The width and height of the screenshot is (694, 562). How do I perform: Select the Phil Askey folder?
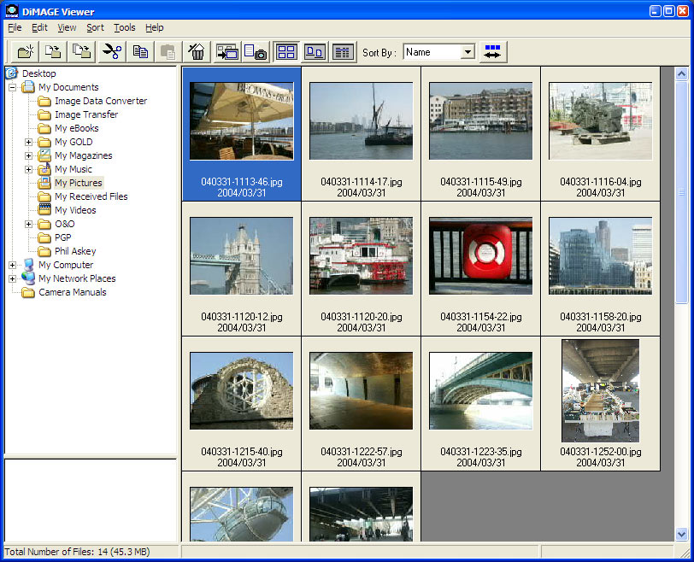[x=75, y=251]
